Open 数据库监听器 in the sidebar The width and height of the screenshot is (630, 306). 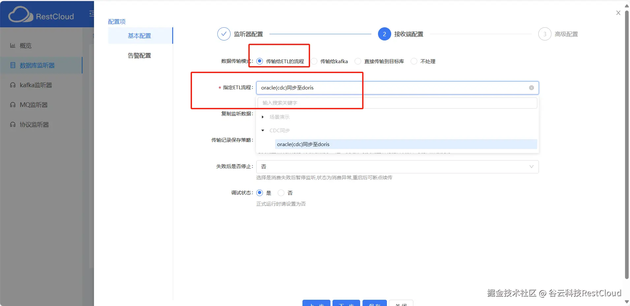[41, 65]
